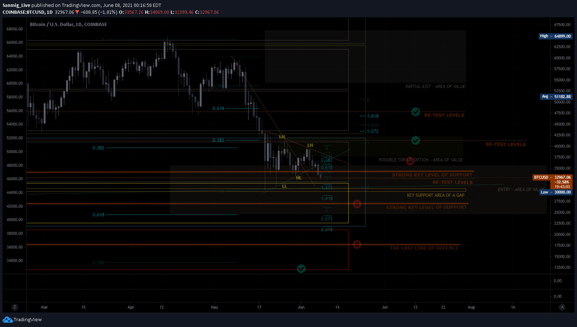Click the Mar label on time axis
This screenshot has height=327, width=577.
click(44, 307)
